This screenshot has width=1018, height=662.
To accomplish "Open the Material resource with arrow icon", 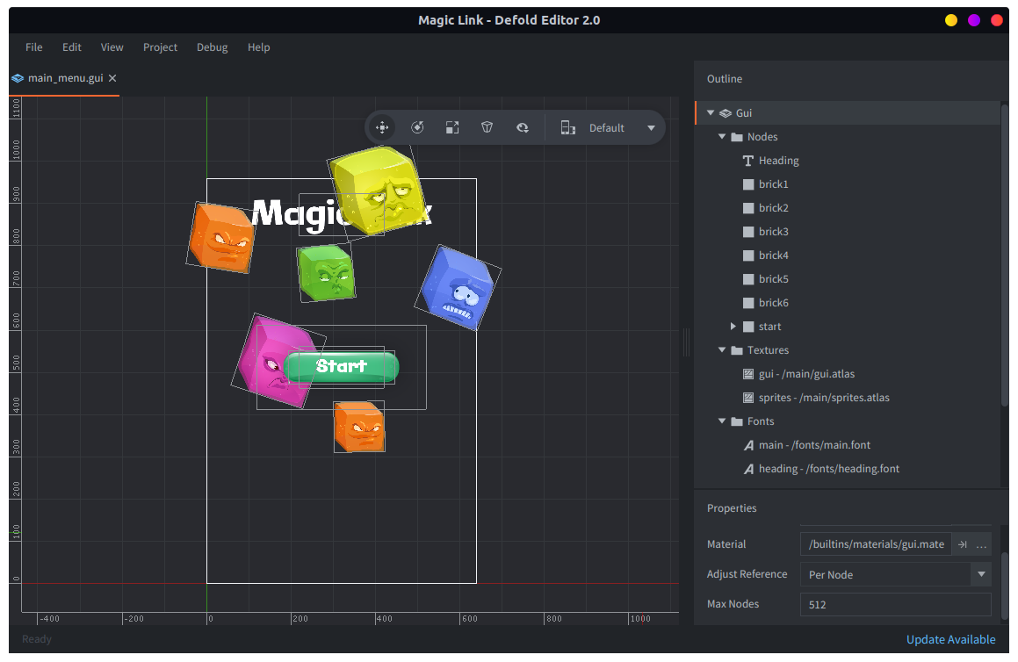I will [x=963, y=544].
